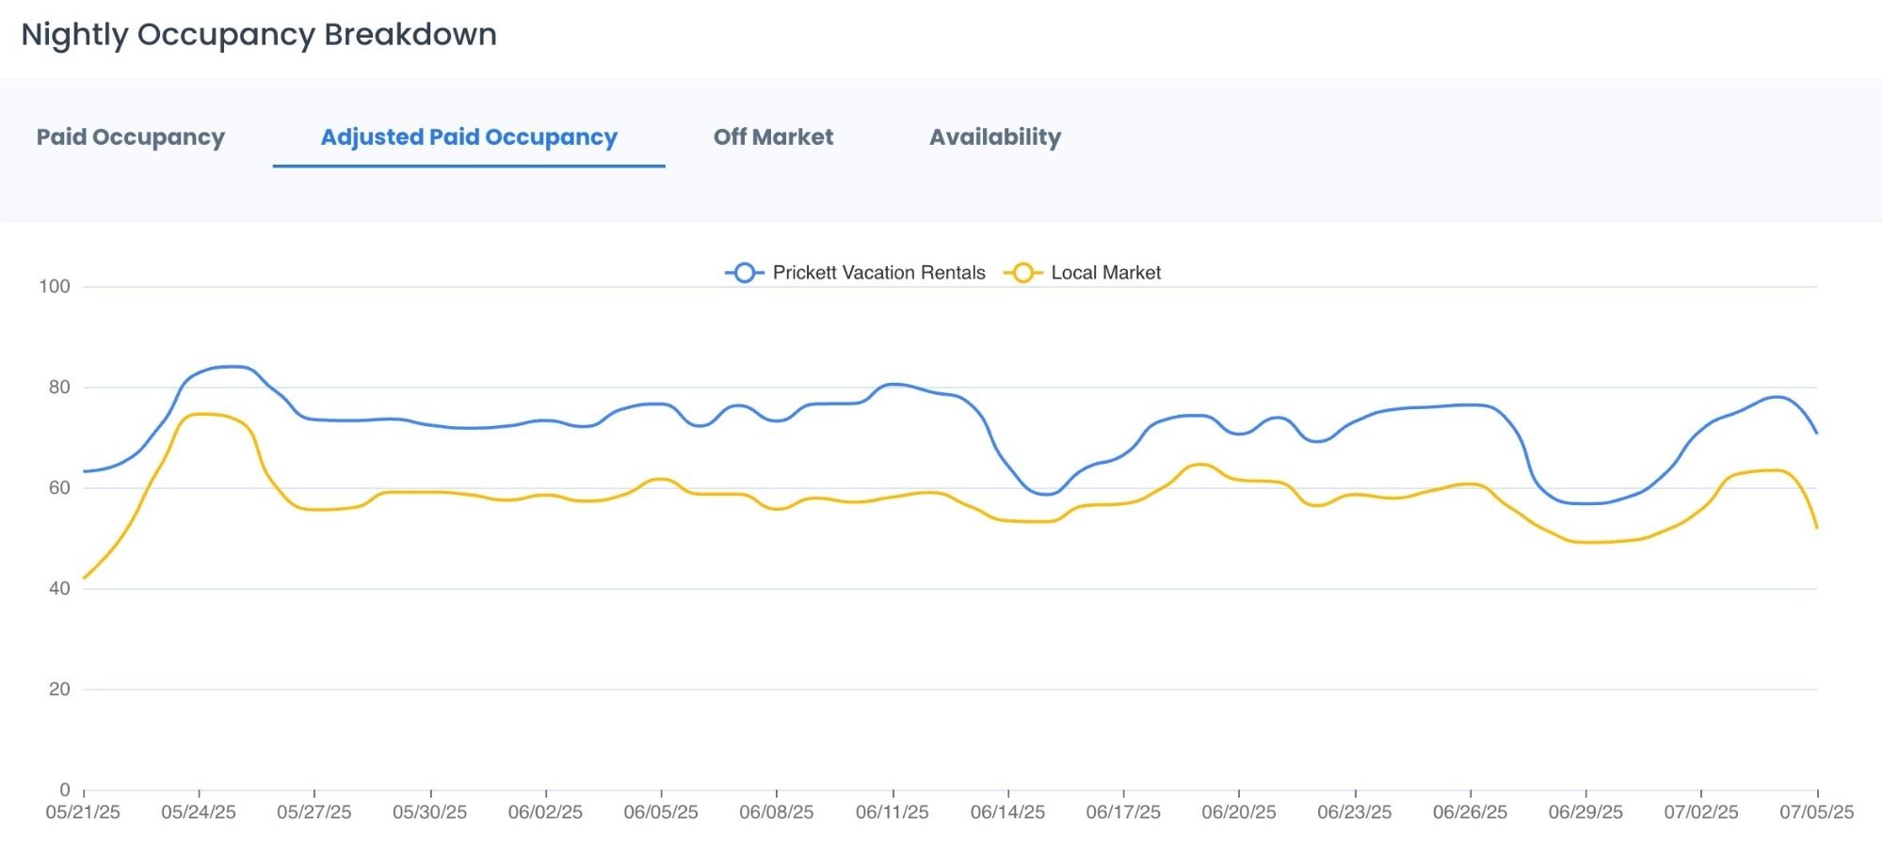Image resolution: width=1883 pixels, height=855 pixels.
Task: Click the Nightly Occupancy Breakdown heading
Action: tap(259, 35)
